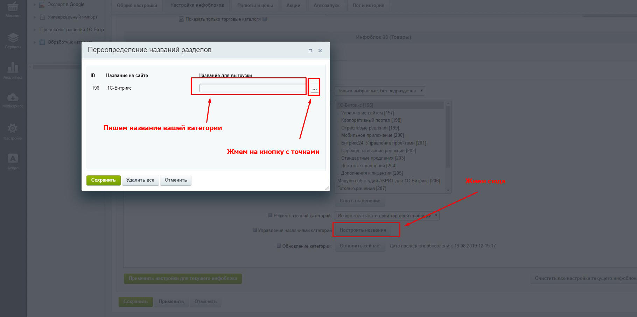
Task: Open the category names mode dropdown
Action: tap(387, 216)
